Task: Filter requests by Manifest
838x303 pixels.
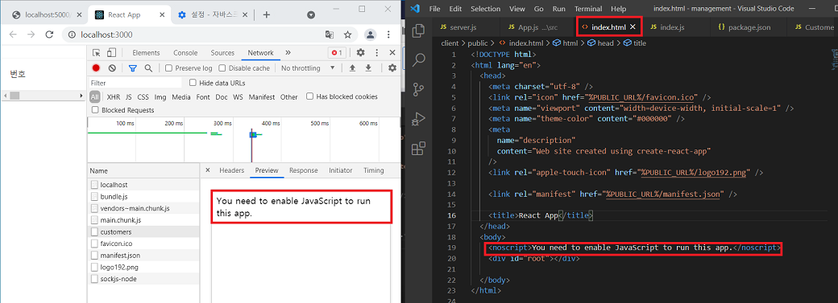Action: click(x=262, y=97)
